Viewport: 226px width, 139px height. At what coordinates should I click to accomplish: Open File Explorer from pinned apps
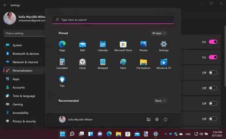(x=144, y=64)
